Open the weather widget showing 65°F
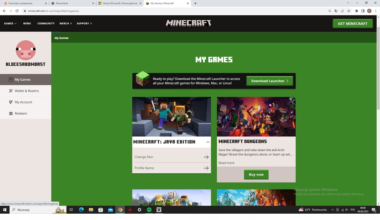The width and height of the screenshot is (380, 220). coord(312,210)
